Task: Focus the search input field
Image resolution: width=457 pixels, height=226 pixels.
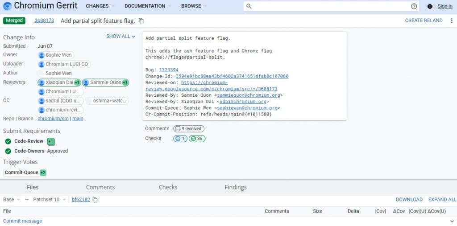Action: click(x=332, y=6)
